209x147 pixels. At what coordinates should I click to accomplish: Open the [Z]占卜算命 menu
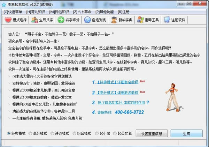click(x=82, y=12)
